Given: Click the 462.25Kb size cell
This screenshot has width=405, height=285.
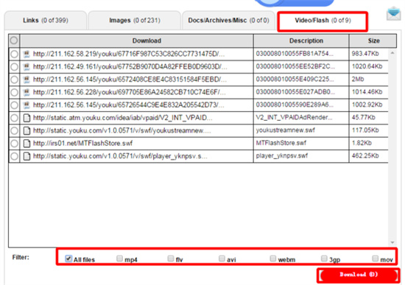Looking at the screenshot, I should tap(365, 156).
